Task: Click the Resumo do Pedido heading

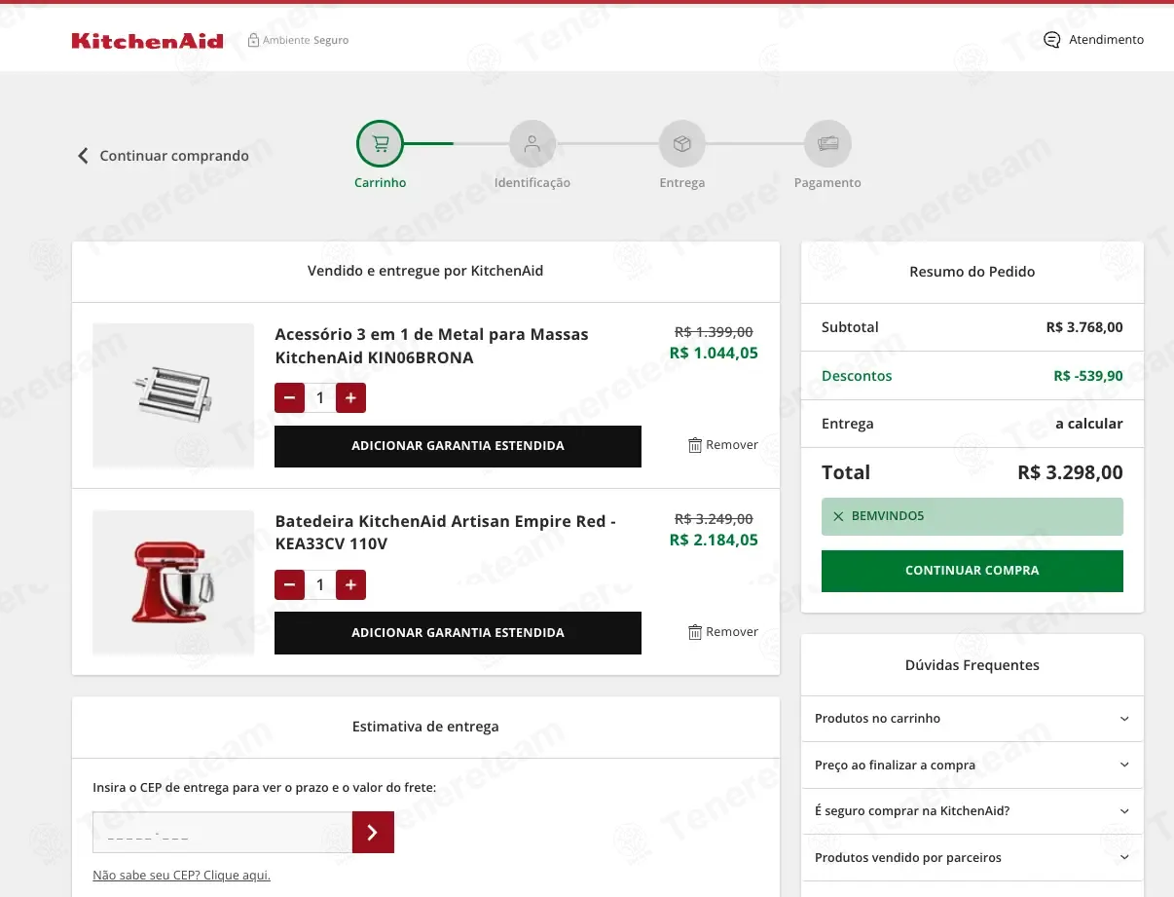Action: tap(972, 272)
